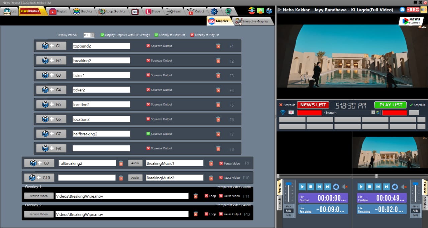The height and width of the screenshot is (228, 428).
Task: Open the padlock security tab
Action: [x=228, y=11]
